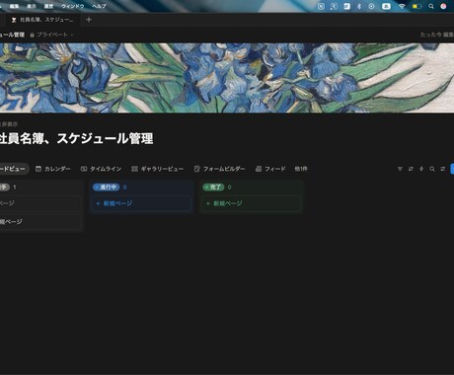Click the blue New button at right edge
The image size is (454, 375).
click(452, 169)
